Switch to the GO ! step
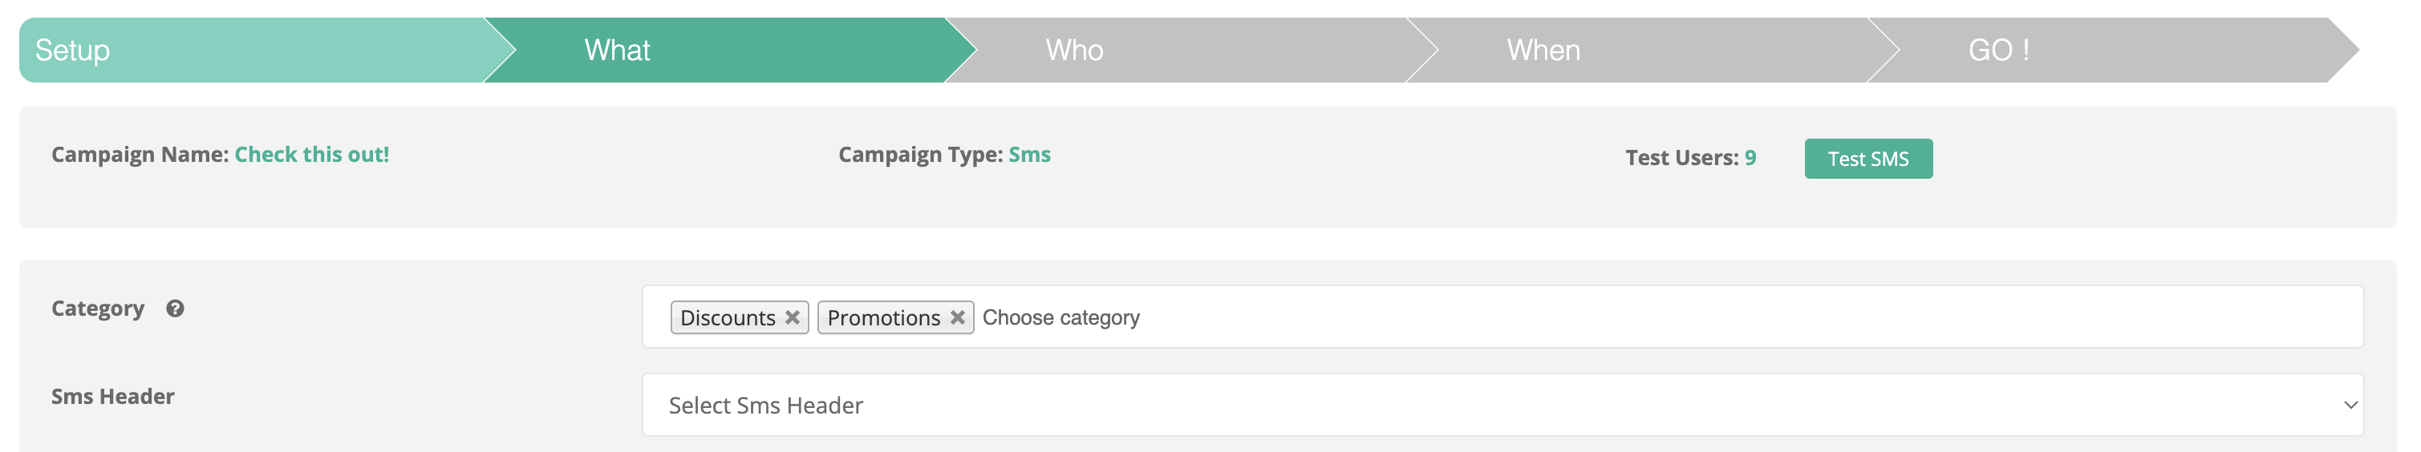This screenshot has width=2421, height=452. pos(1998,50)
